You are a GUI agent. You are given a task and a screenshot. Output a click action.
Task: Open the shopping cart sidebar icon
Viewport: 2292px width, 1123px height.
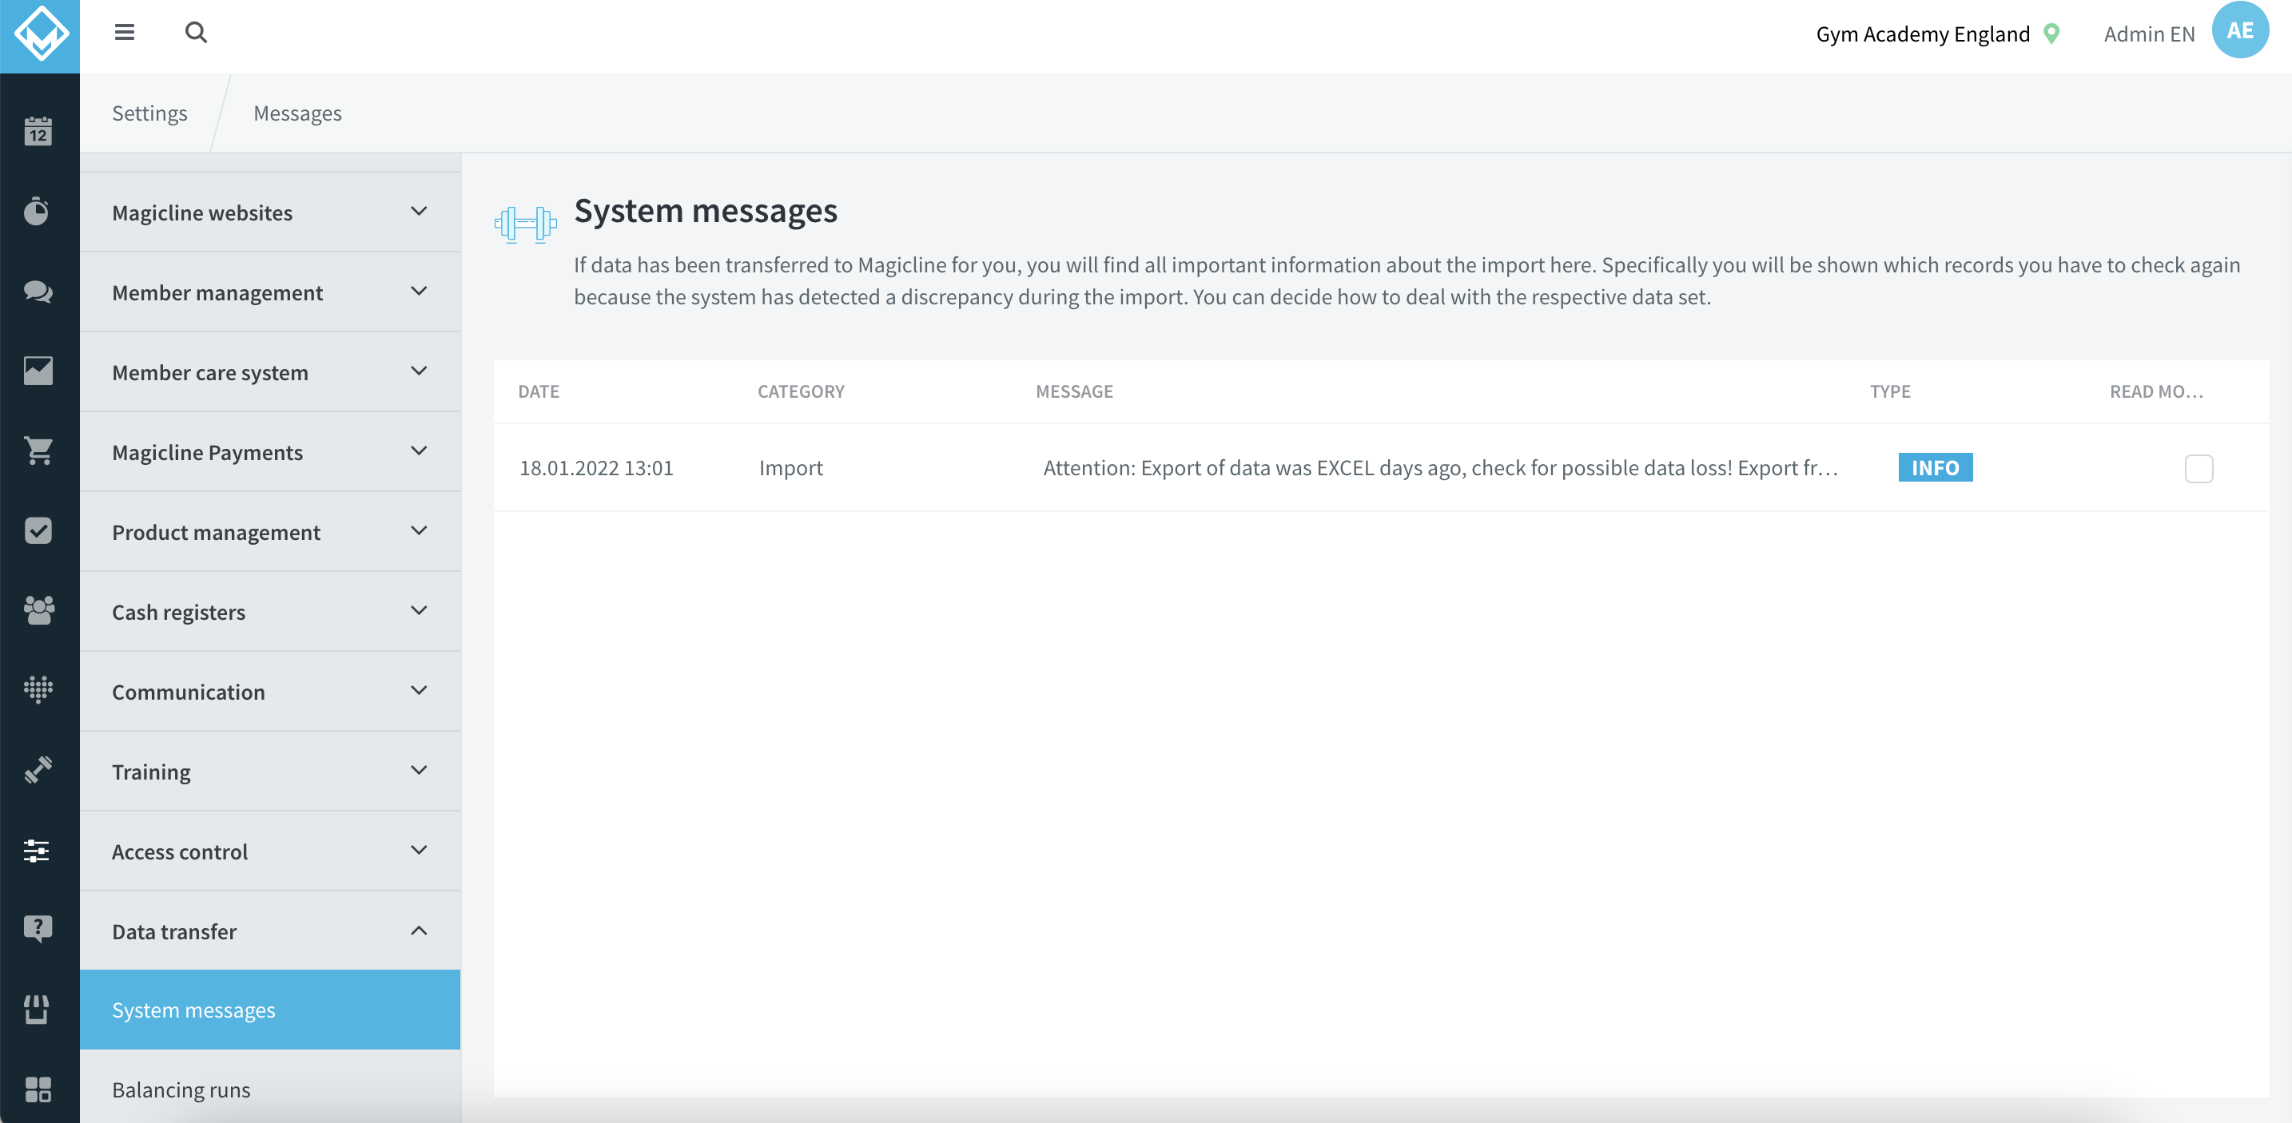coord(38,450)
